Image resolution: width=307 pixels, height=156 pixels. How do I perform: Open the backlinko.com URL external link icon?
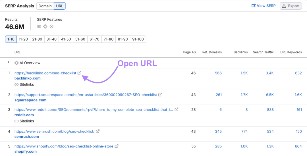[79, 73]
